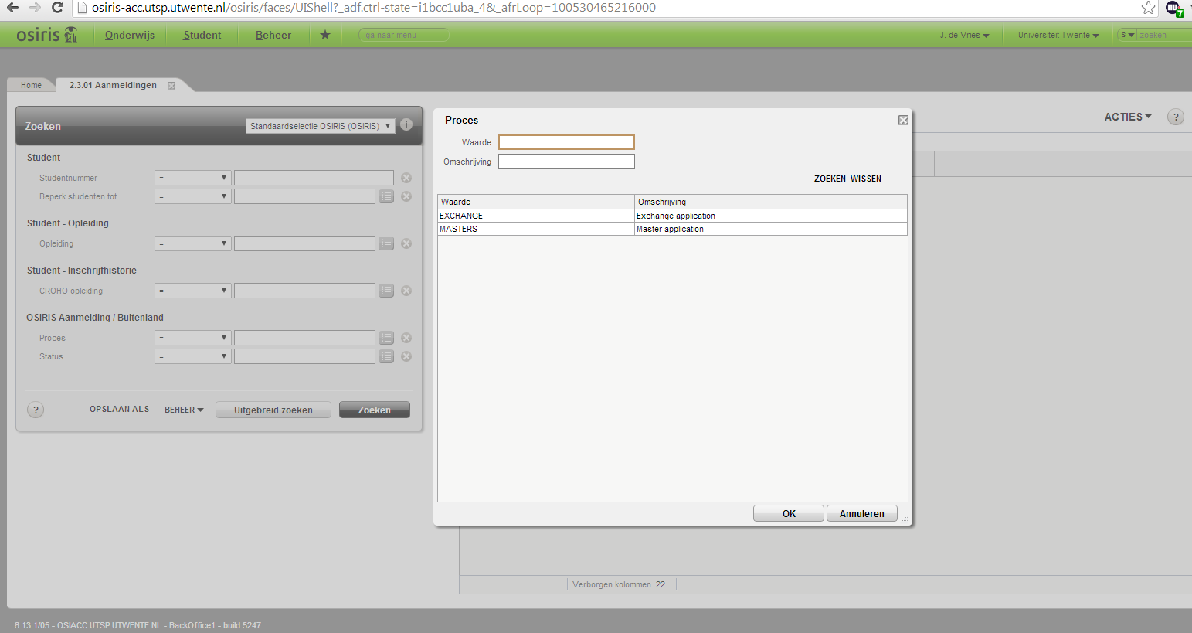Viewport: 1192px width, 633px height.
Task: Expand the ACTIES menu
Action: tap(1128, 117)
